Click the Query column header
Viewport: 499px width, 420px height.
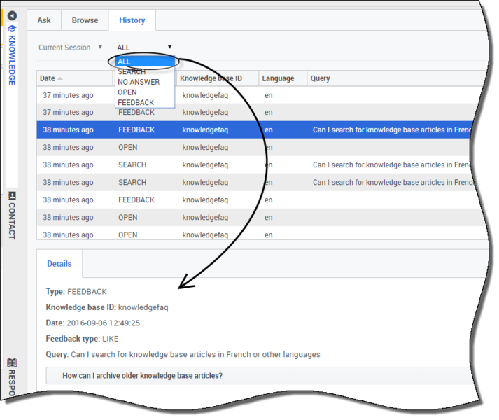321,78
